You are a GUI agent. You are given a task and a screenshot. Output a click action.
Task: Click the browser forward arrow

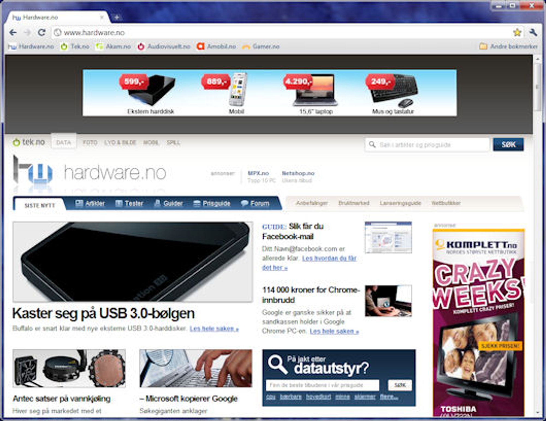pos(27,33)
